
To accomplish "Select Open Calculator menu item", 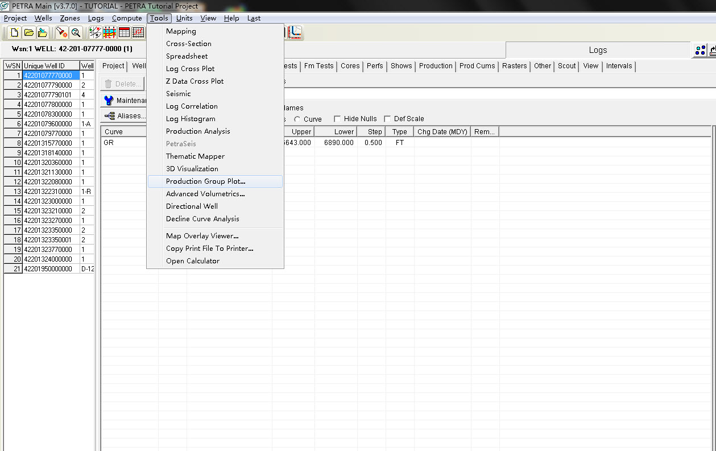I will [x=215, y=261].
